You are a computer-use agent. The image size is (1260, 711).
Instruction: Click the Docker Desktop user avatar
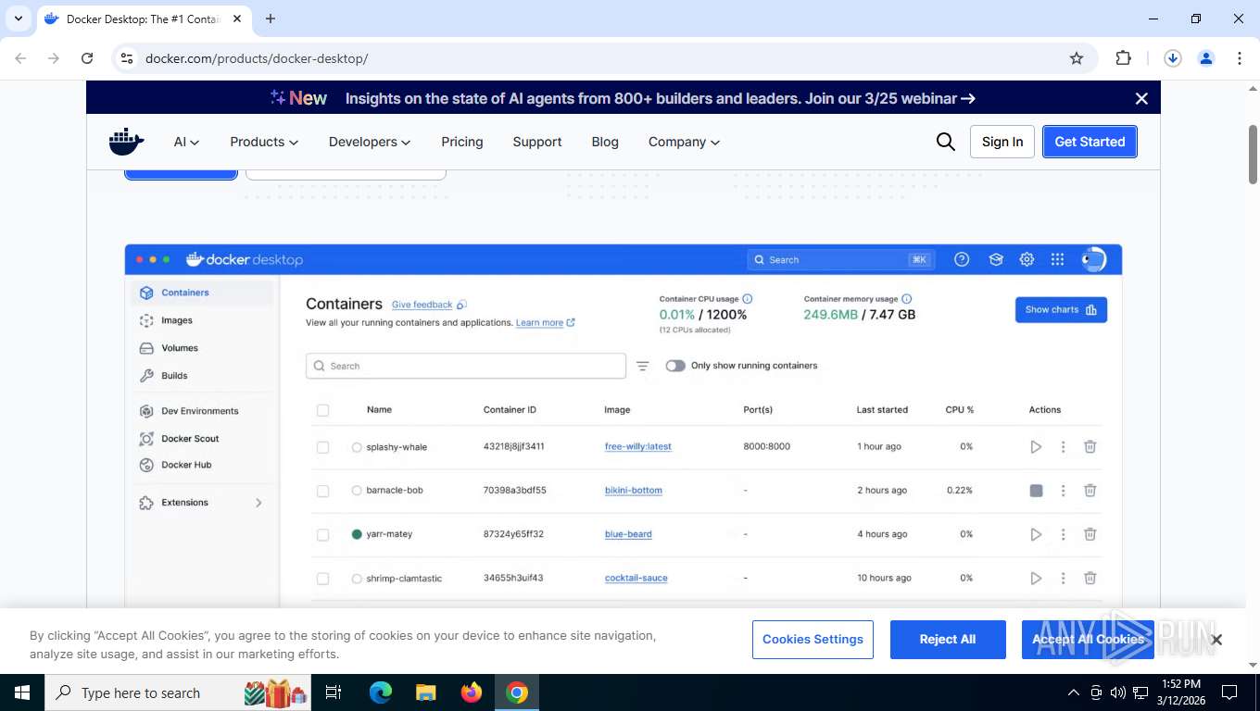tap(1093, 260)
